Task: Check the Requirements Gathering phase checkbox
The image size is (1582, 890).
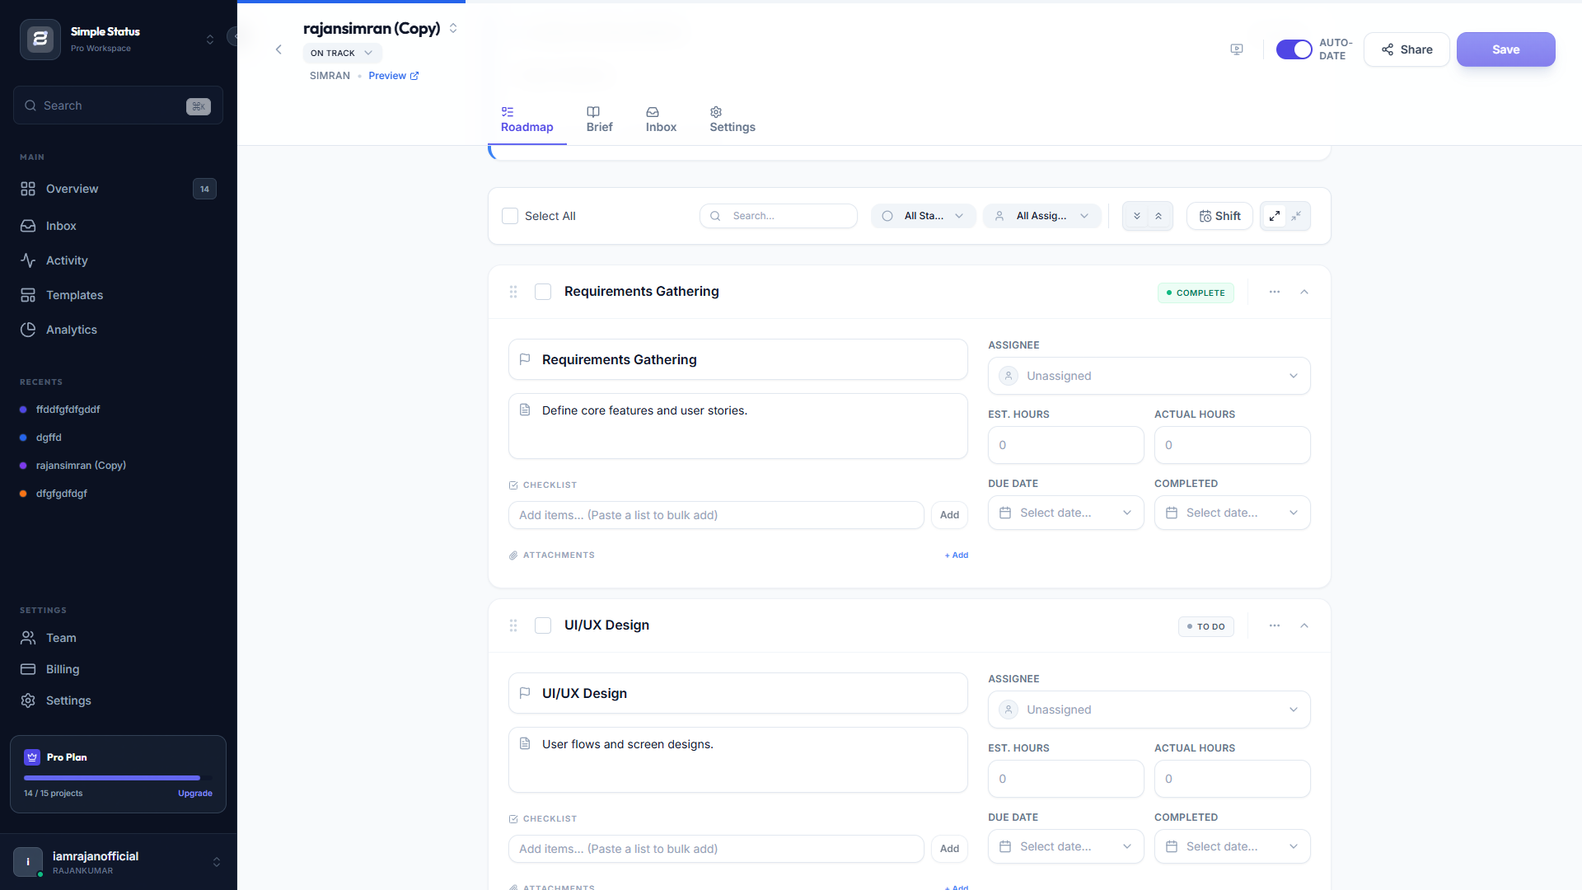Action: tap(543, 292)
